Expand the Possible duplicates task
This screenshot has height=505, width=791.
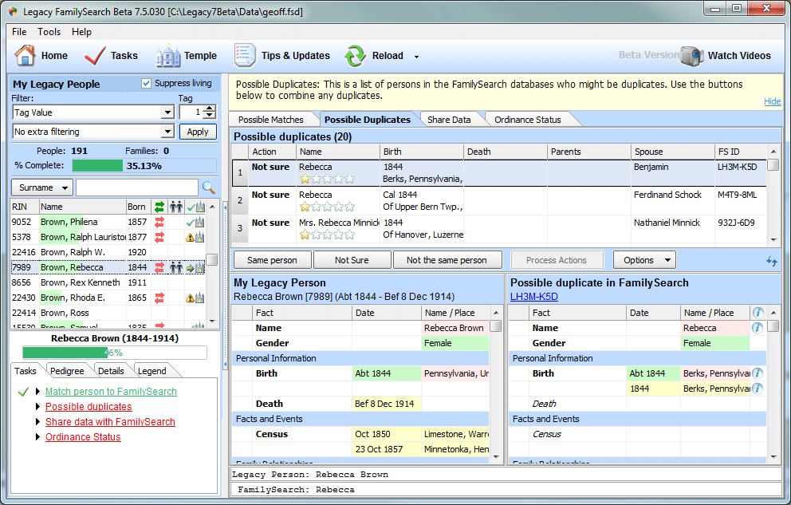(x=37, y=407)
